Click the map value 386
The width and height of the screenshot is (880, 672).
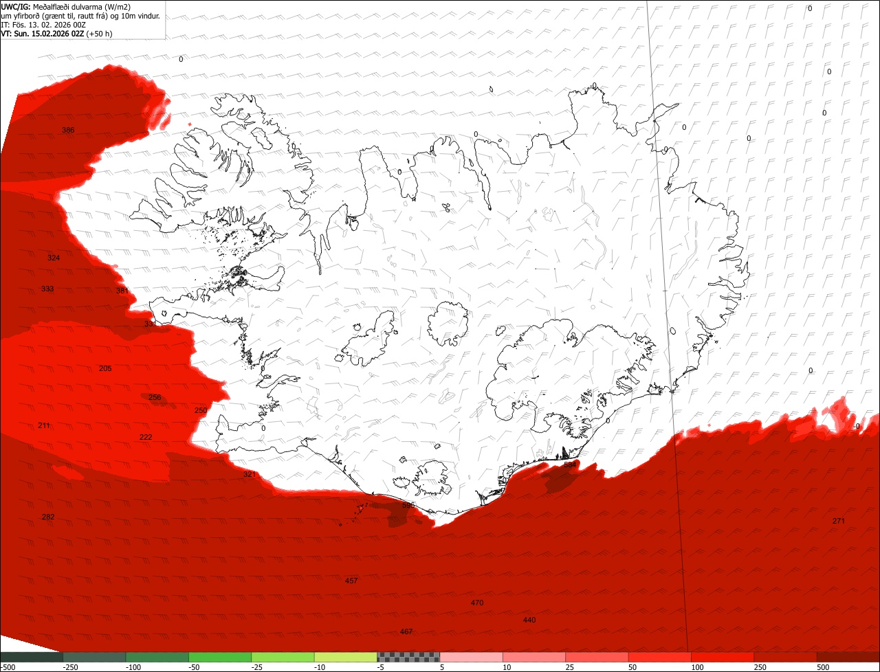click(68, 131)
